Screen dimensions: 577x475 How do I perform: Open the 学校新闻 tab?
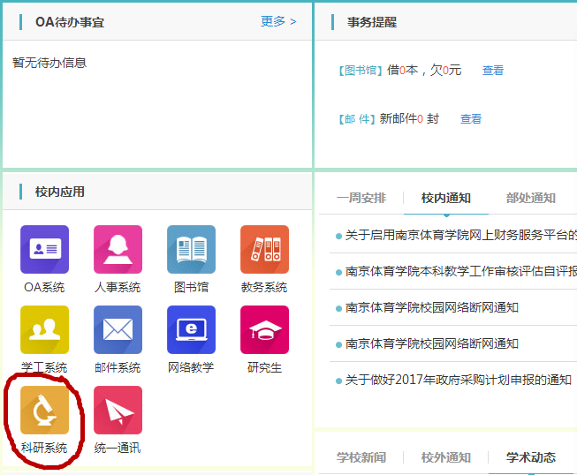[361, 457]
